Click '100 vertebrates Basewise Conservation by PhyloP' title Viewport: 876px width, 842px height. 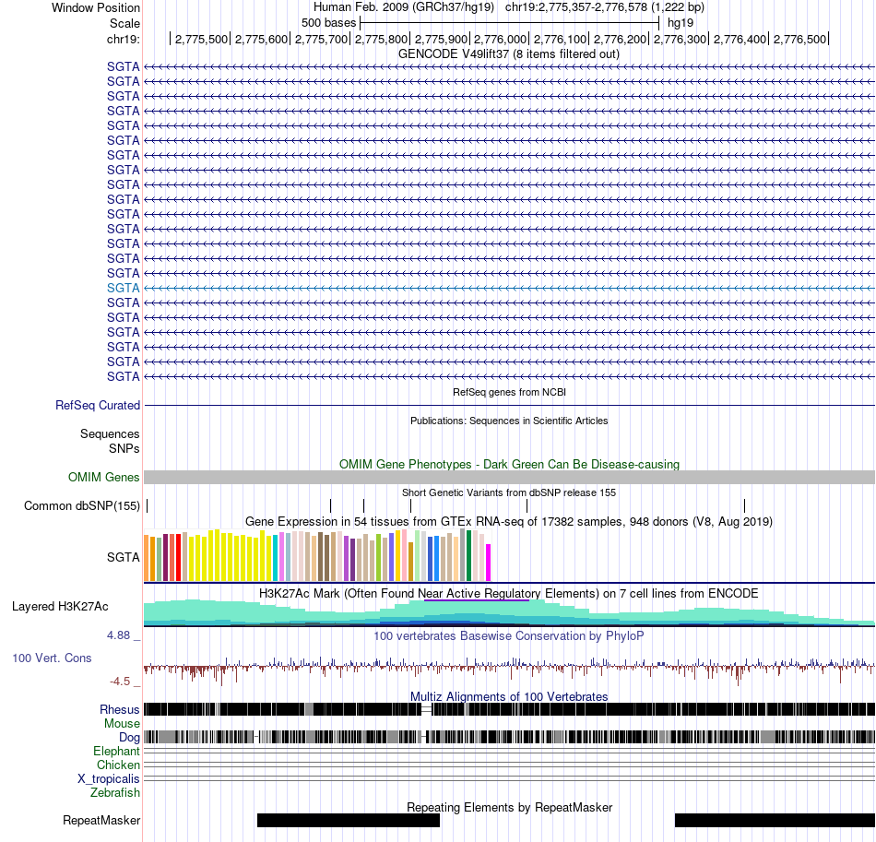pyautogui.click(x=509, y=635)
